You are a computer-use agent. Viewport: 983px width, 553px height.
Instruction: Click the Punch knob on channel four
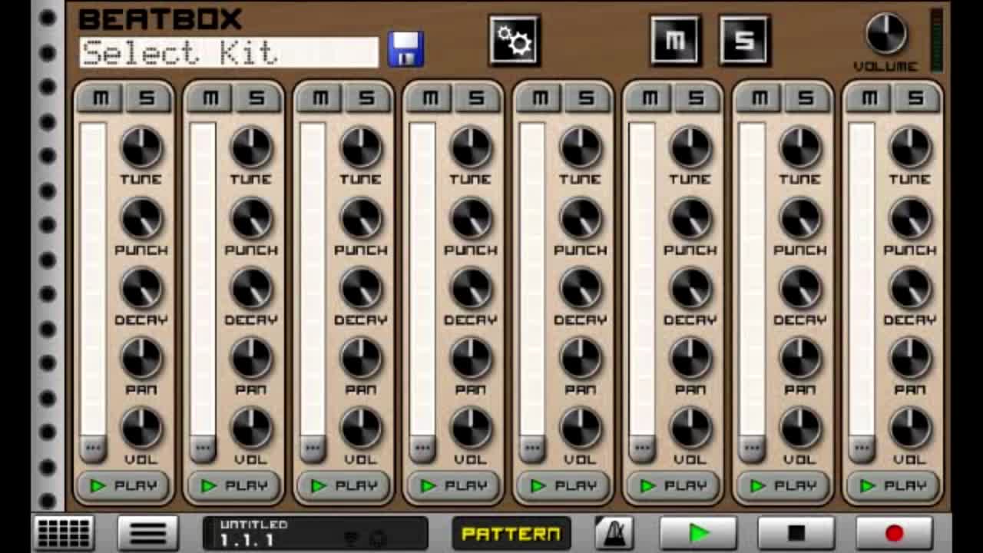(472, 218)
